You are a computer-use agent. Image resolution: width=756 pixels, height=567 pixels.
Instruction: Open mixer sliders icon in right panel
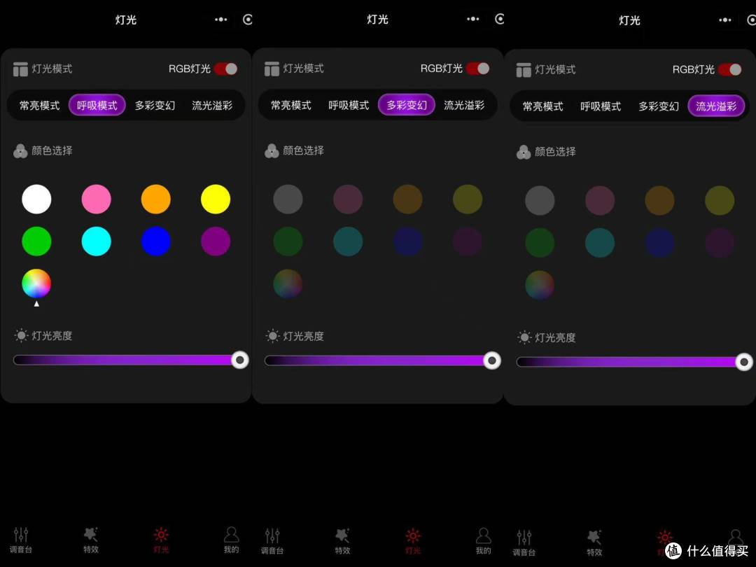[x=524, y=537]
